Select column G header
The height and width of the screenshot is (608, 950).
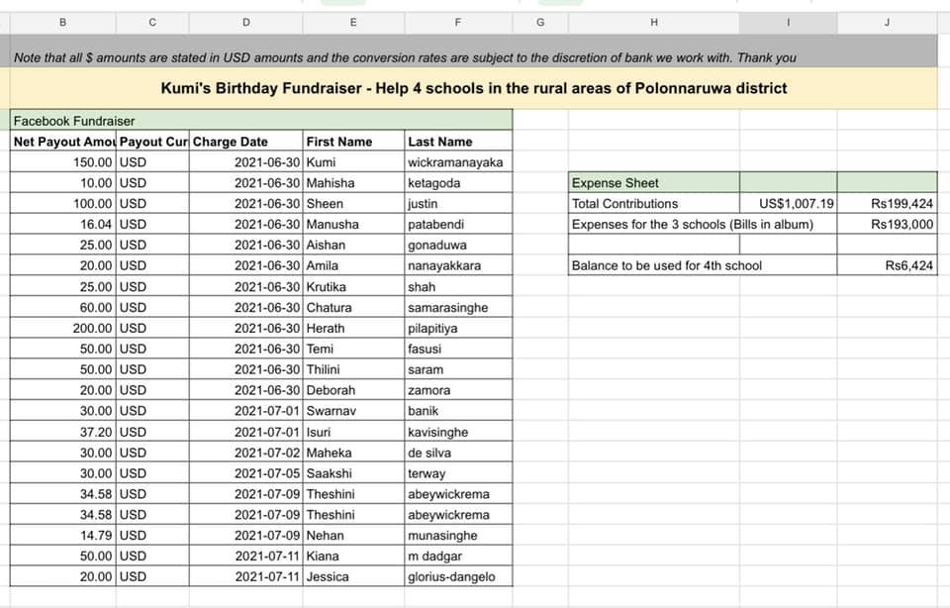click(x=540, y=23)
